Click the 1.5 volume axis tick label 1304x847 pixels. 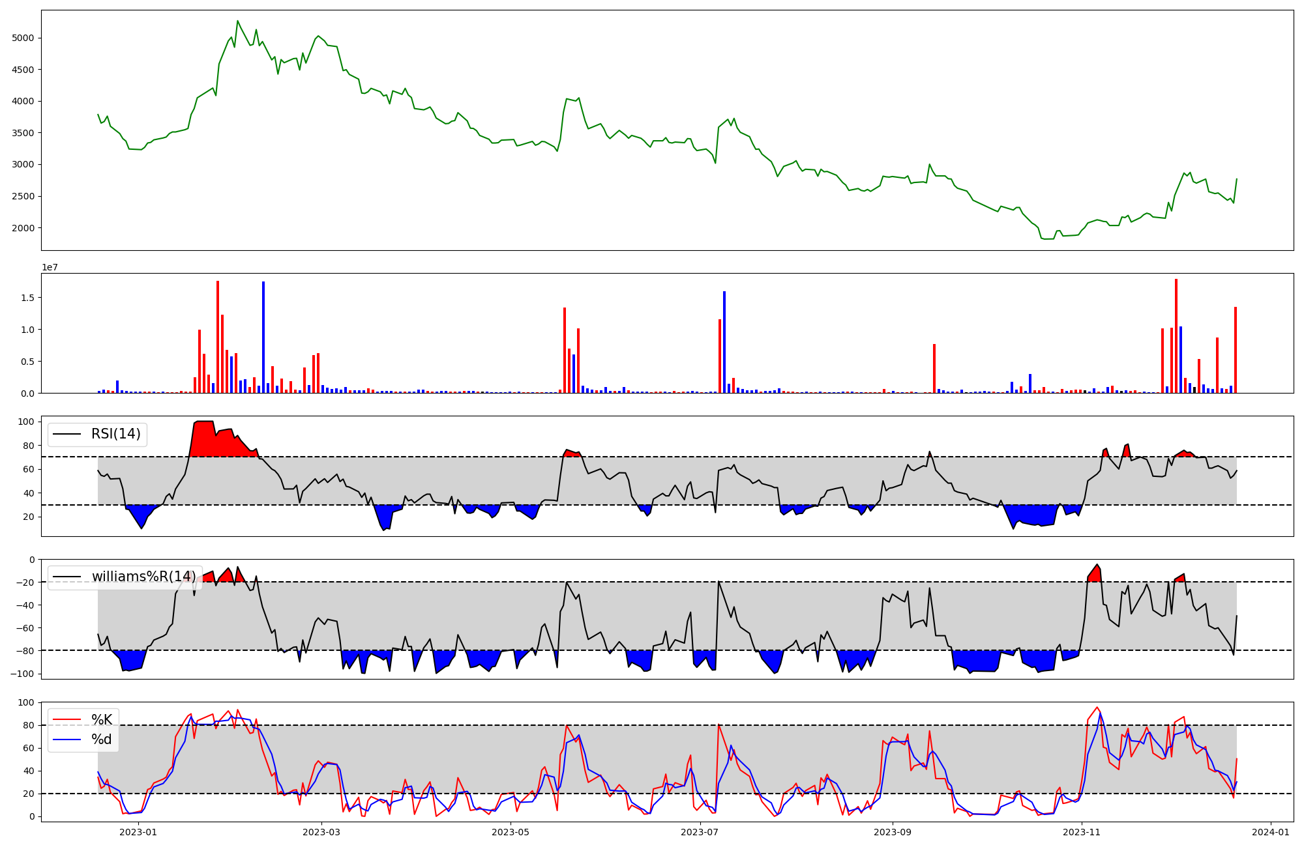tap(29, 298)
